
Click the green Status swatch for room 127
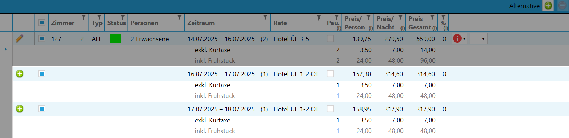pos(115,38)
